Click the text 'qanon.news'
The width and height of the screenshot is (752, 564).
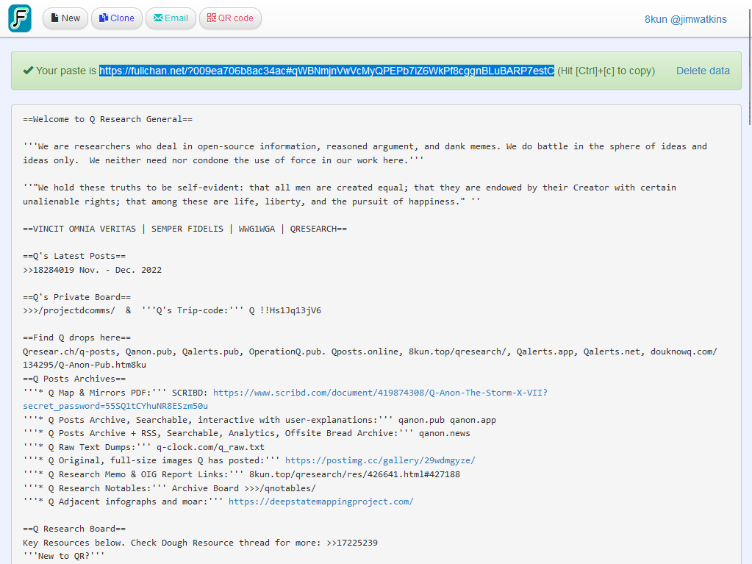coord(445,434)
